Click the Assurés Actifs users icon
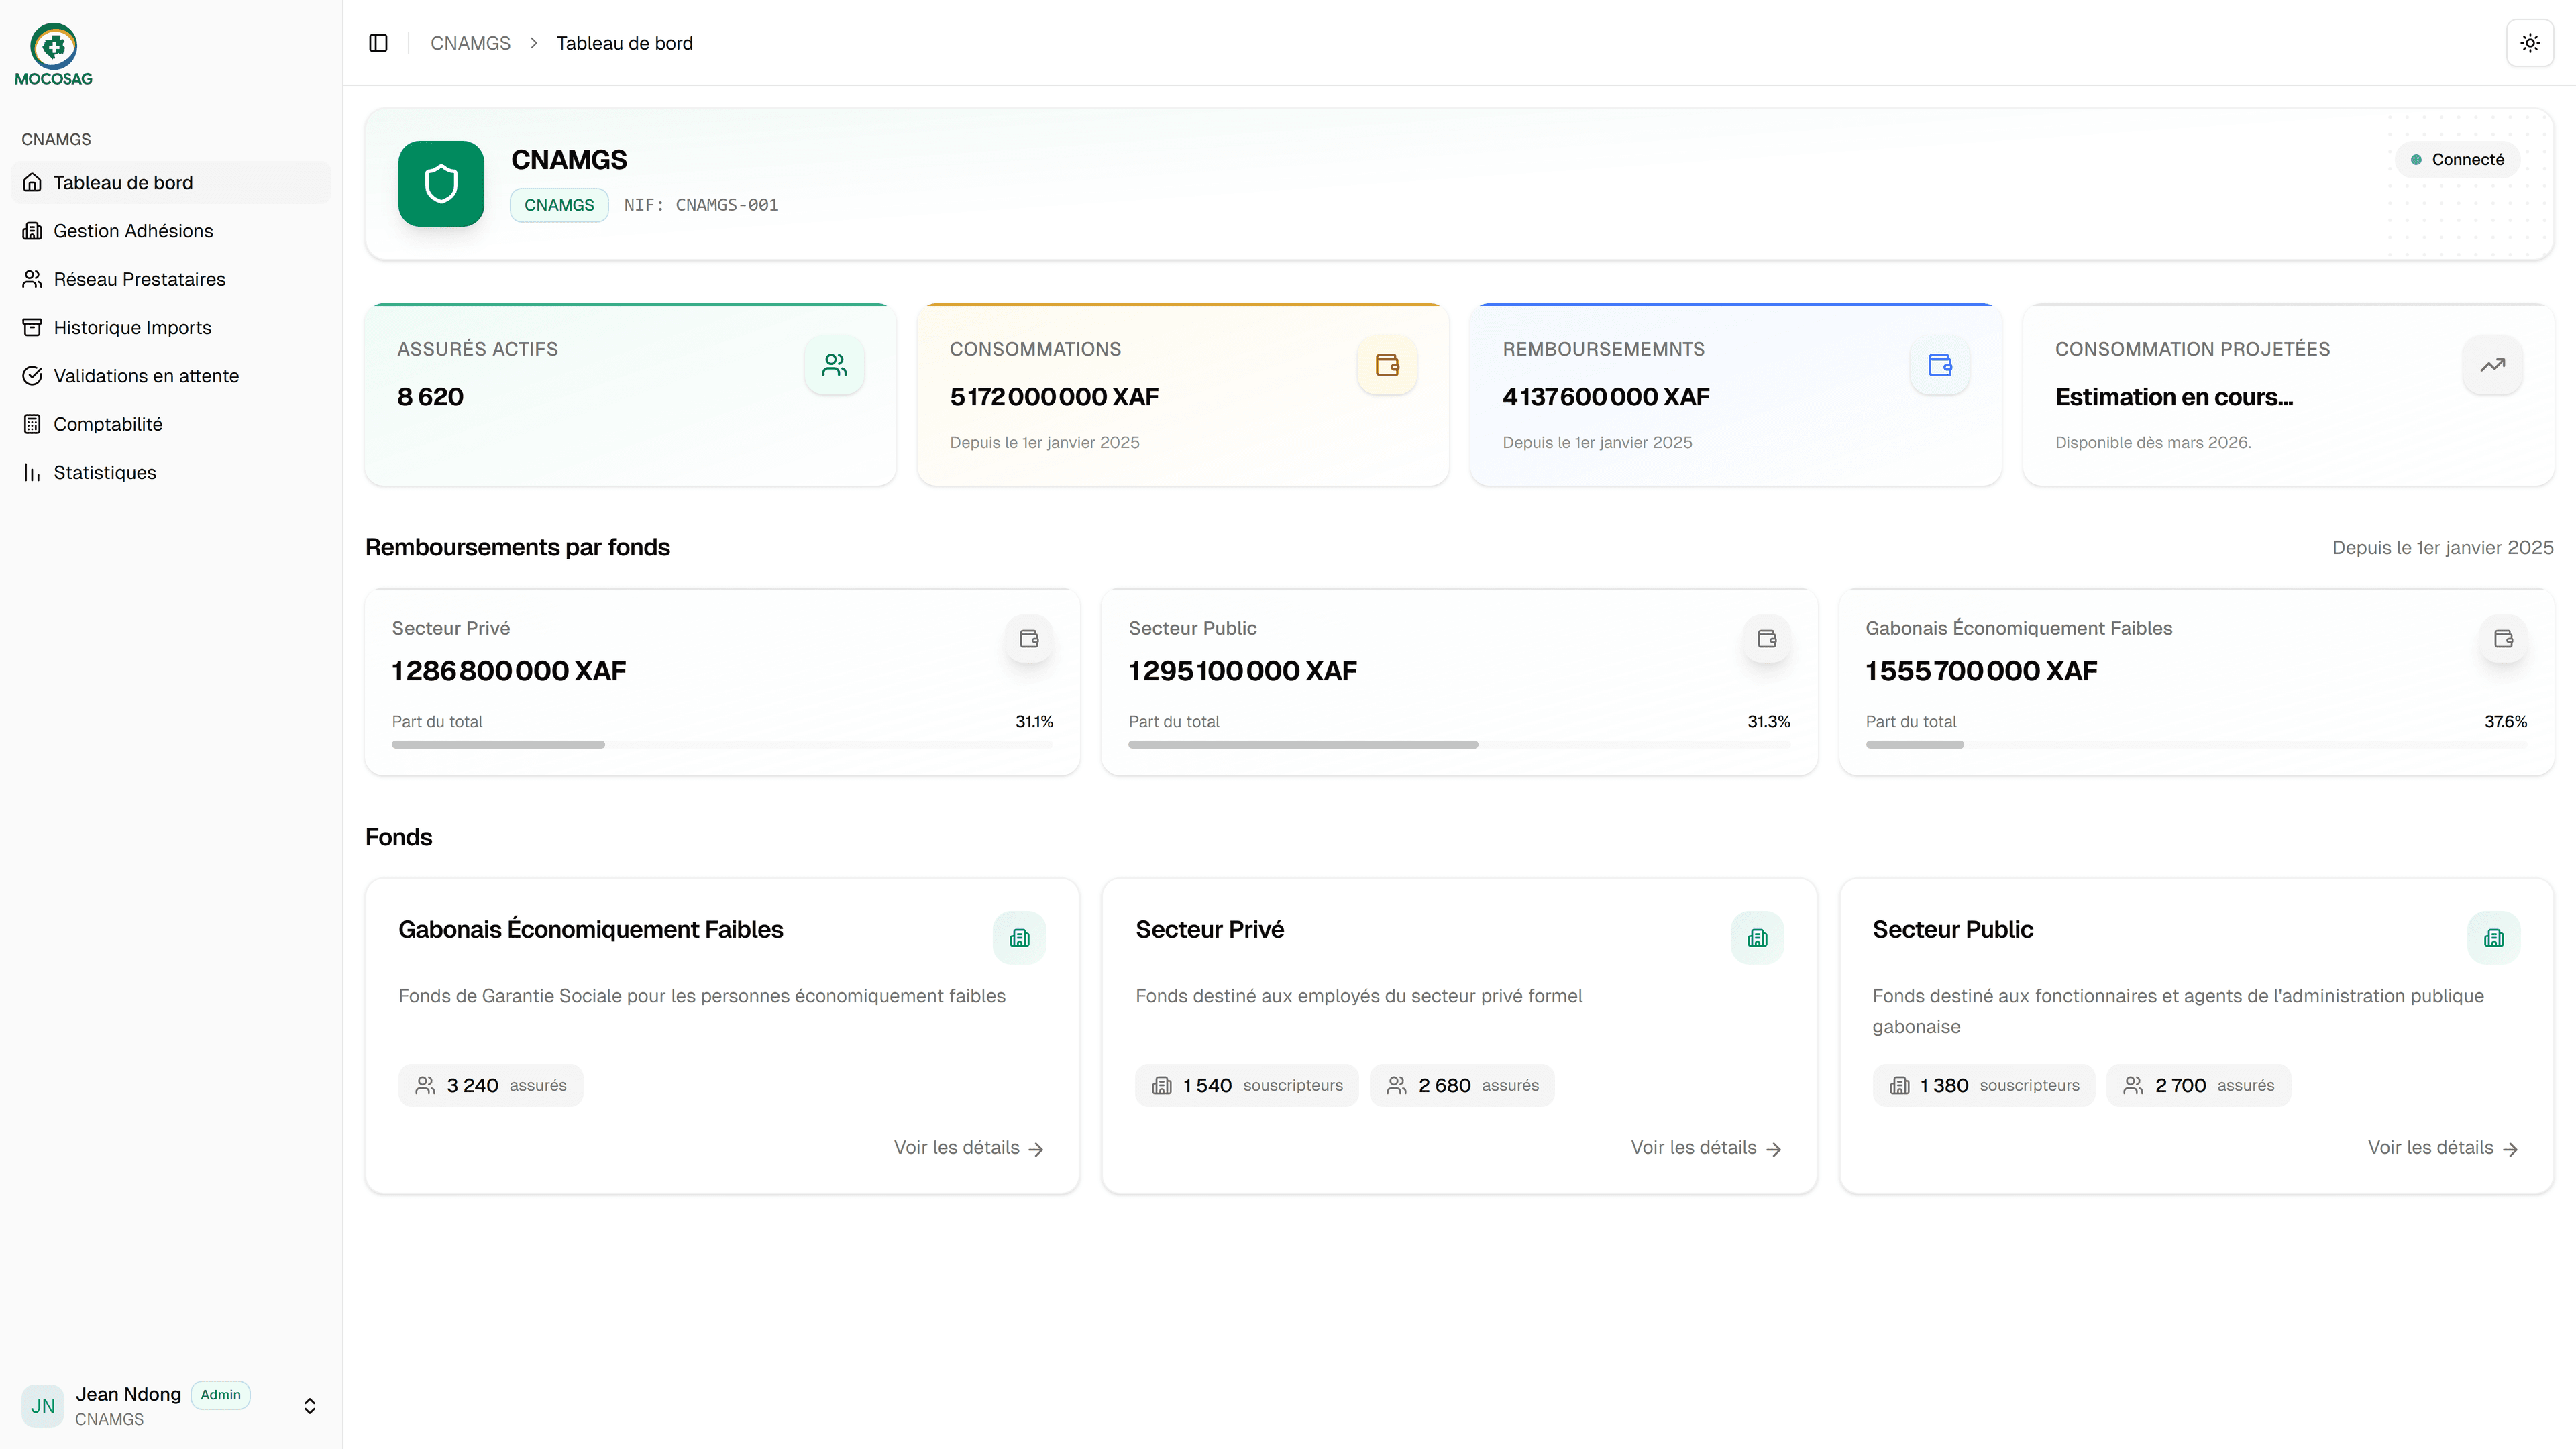The width and height of the screenshot is (2576, 1449). pos(834,365)
